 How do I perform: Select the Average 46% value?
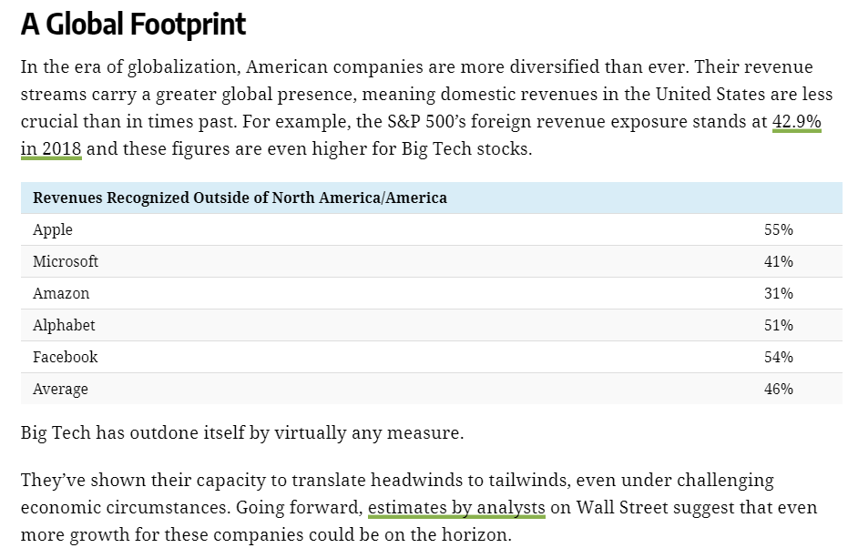click(778, 390)
